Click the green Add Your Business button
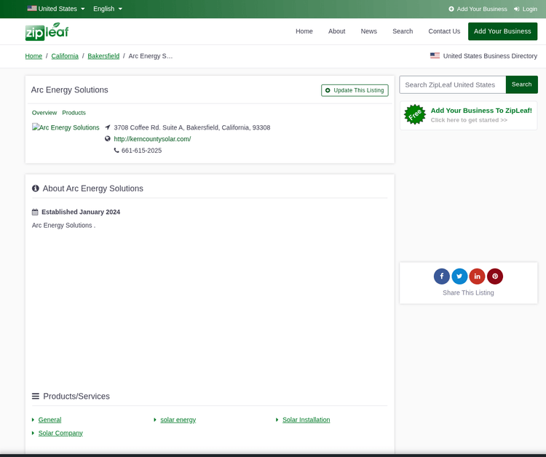 point(502,31)
